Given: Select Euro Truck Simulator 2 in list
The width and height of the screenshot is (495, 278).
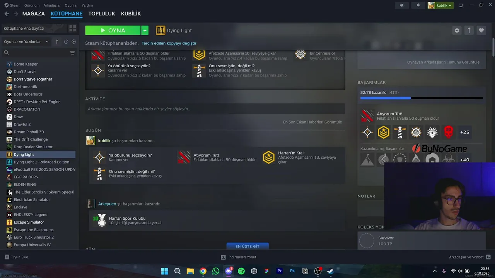Looking at the screenshot, I should 34,237.
